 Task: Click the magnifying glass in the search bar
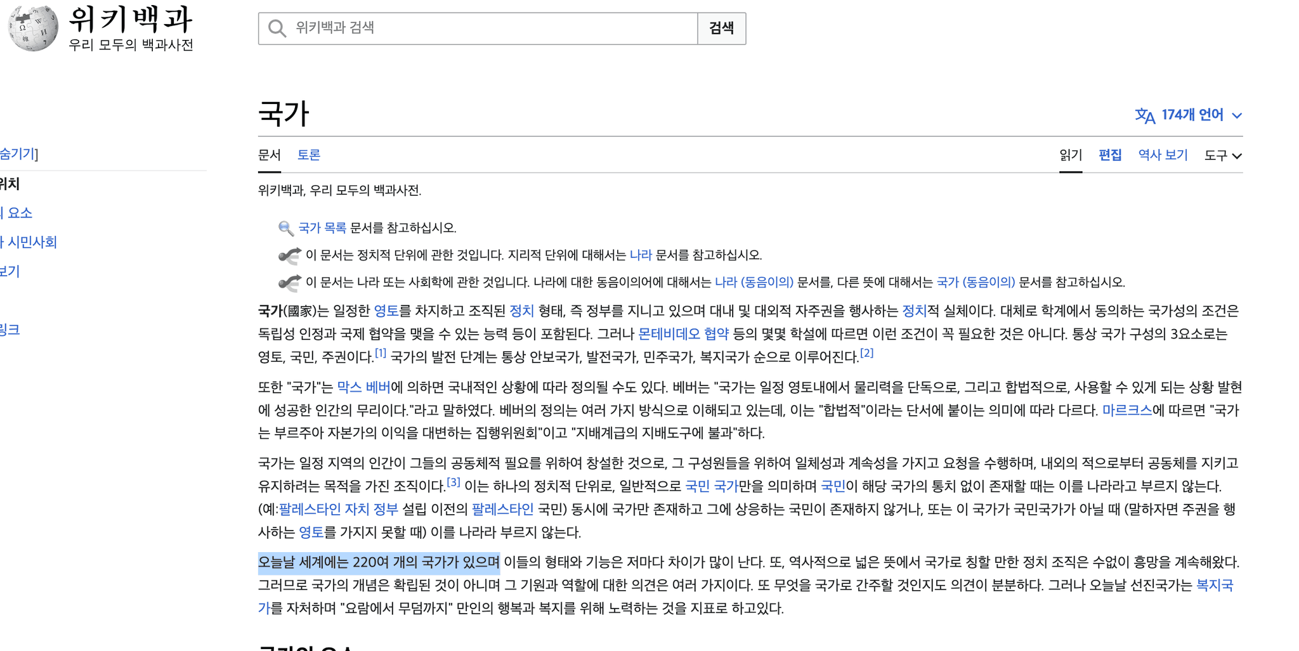(277, 28)
